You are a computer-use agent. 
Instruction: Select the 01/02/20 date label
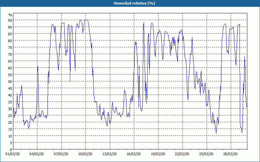13,154
